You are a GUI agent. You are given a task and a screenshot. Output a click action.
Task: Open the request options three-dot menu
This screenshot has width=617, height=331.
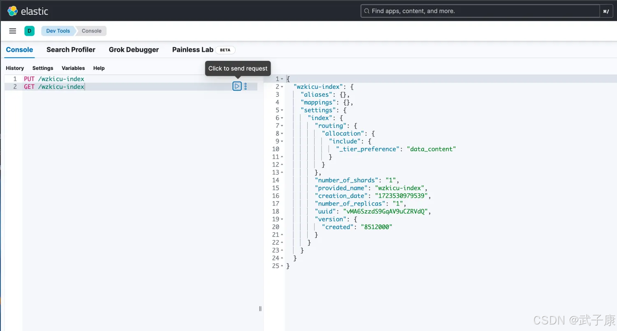[x=246, y=86]
